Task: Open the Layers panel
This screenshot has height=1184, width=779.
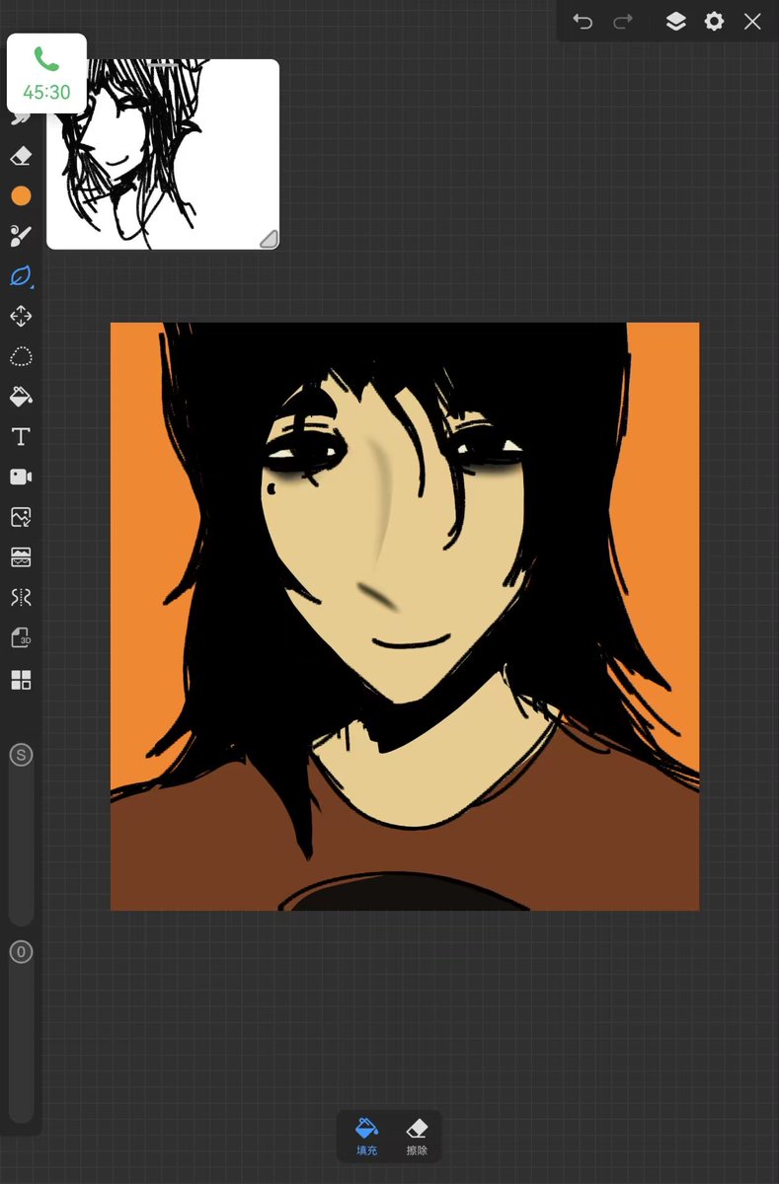Action: [x=675, y=22]
